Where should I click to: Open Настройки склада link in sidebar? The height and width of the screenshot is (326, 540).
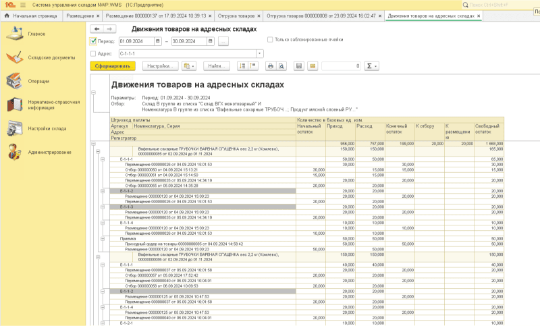tap(47, 128)
